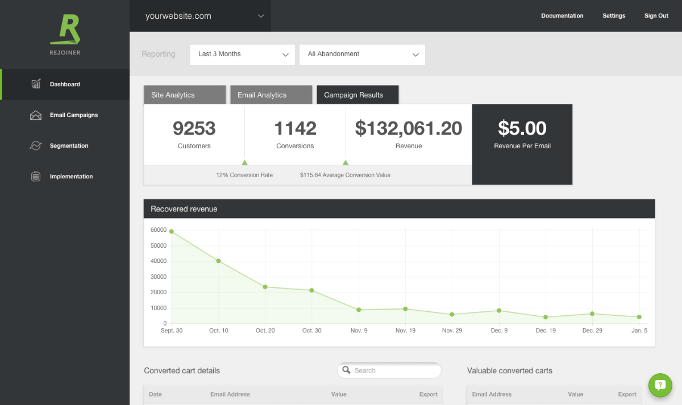Click Email Address header in Valuable converted carts
682x405 pixels.
point(492,394)
